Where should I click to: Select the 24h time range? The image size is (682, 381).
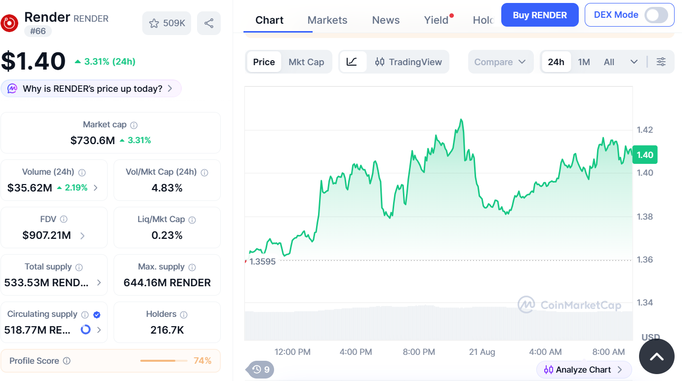tap(556, 62)
